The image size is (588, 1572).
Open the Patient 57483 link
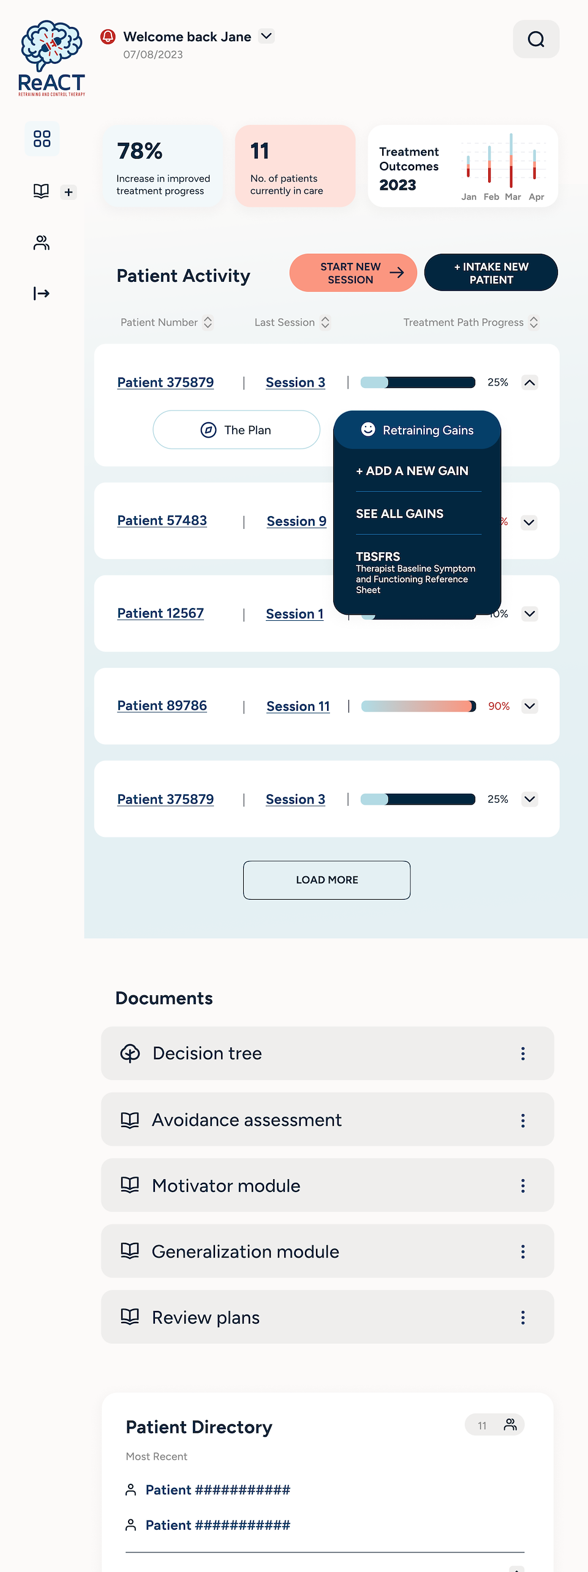click(x=162, y=520)
